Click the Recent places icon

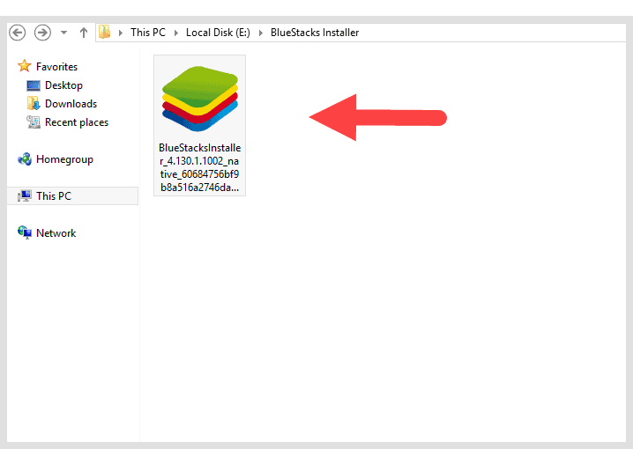[34, 122]
